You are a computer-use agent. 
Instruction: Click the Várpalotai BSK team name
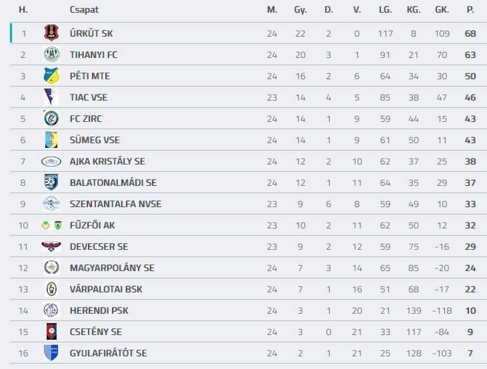106,289
